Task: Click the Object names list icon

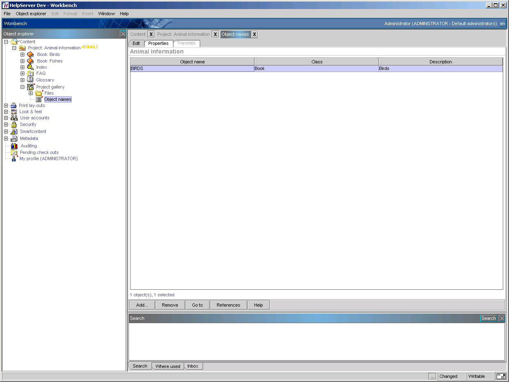Action: pyautogui.click(x=39, y=99)
